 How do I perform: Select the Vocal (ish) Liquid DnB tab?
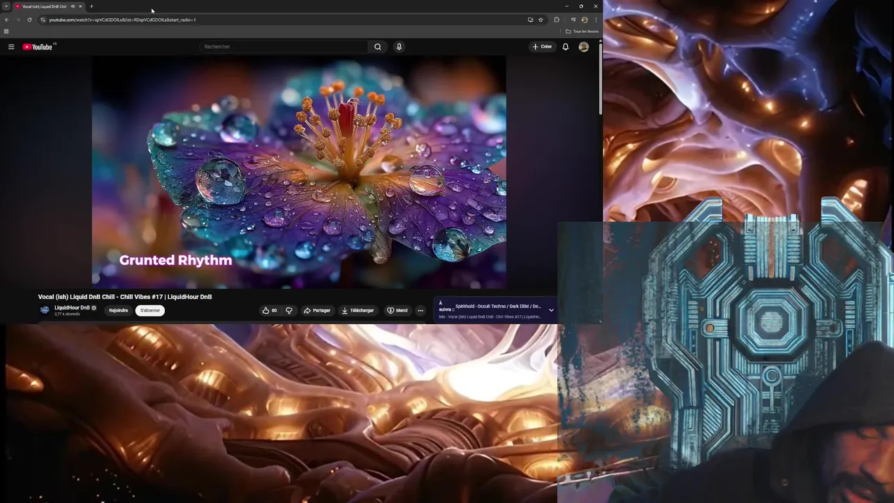43,6
